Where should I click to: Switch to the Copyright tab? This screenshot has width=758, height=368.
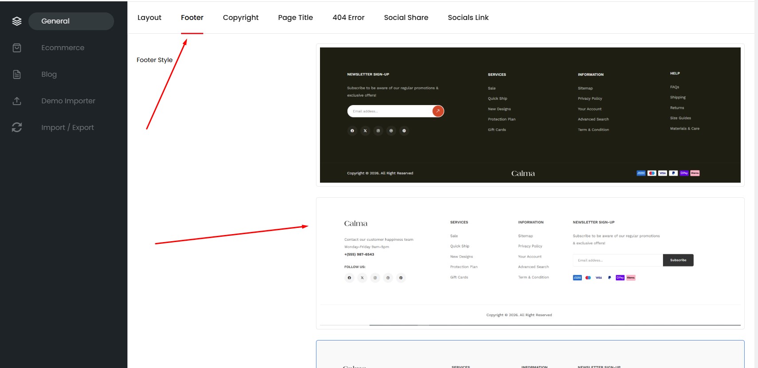pos(241,18)
